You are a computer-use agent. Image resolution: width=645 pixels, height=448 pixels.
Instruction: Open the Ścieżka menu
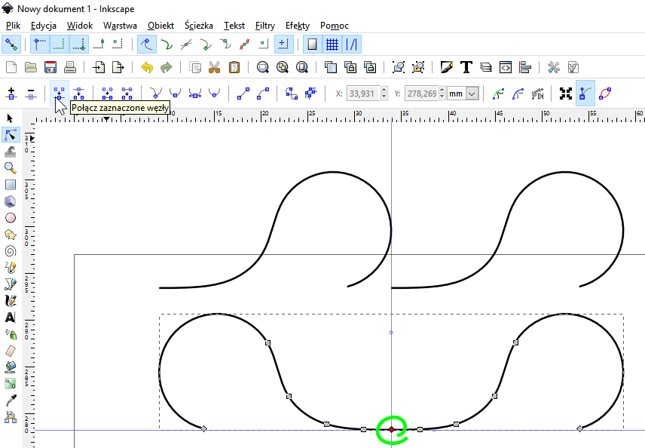[x=199, y=26]
